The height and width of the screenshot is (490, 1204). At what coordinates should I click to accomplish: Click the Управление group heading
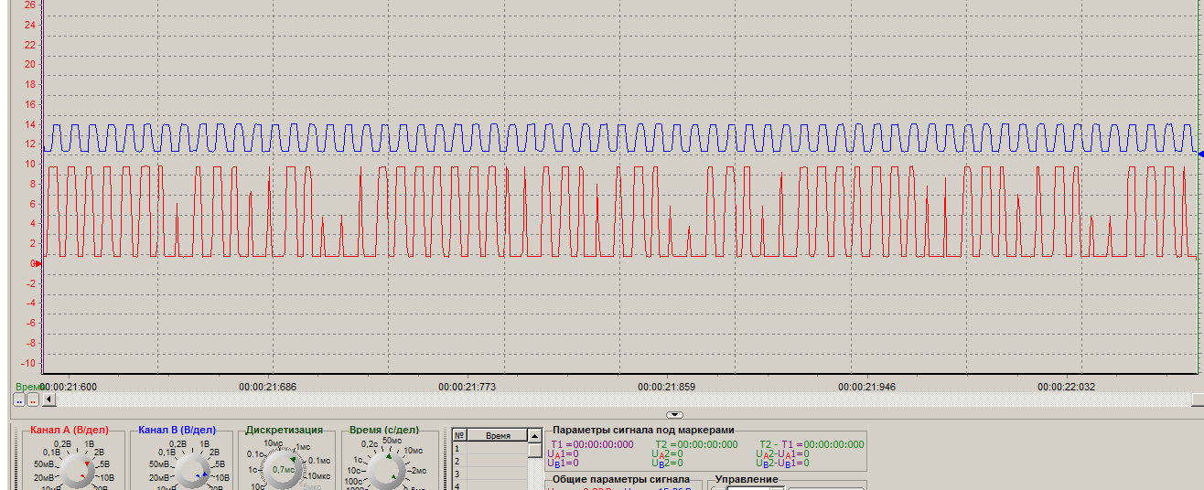click(x=747, y=479)
